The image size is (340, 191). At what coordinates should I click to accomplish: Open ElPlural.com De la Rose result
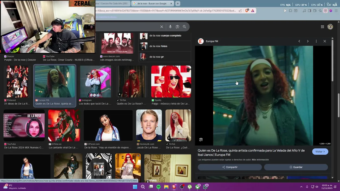coord(108,129)
